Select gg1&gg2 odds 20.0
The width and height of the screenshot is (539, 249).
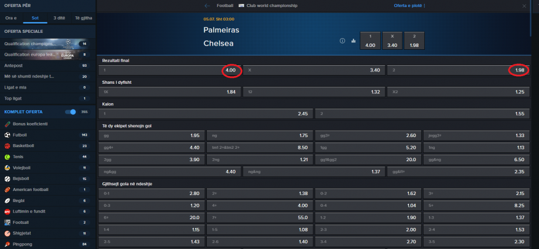(x=368, y=159)
